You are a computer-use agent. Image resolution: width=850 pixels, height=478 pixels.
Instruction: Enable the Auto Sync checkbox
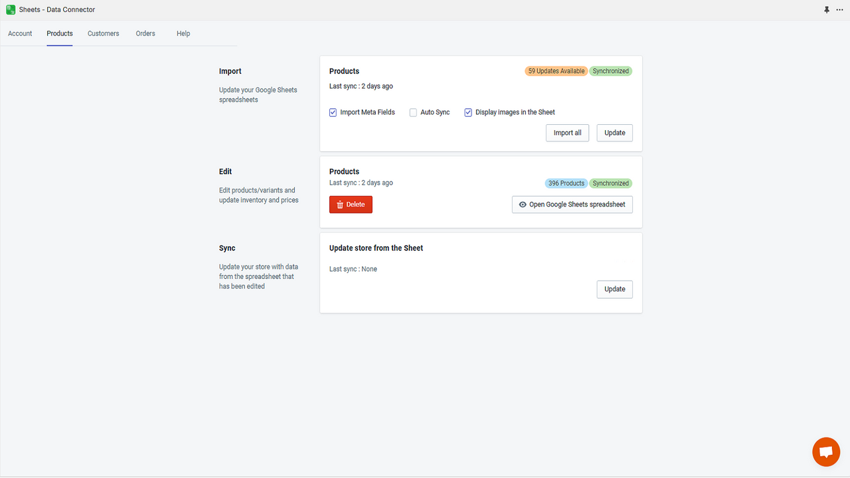click(413, 112)
